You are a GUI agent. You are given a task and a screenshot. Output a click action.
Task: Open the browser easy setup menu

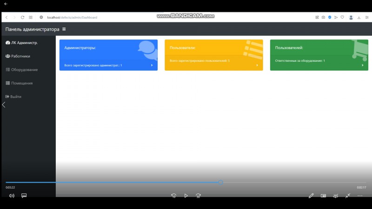coord(367,17)
